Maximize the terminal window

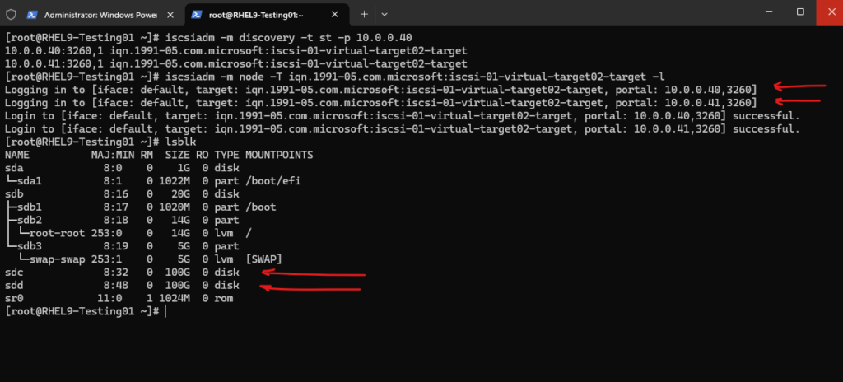800,12
